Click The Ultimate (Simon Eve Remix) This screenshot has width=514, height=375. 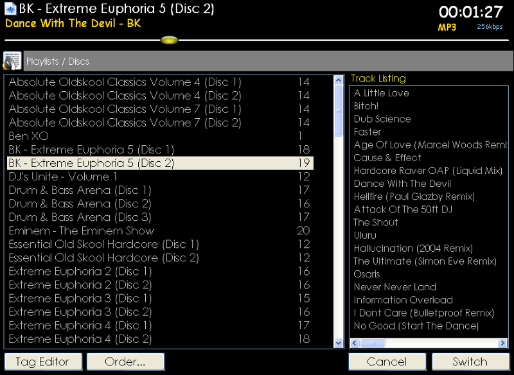(x=425, y=261)
